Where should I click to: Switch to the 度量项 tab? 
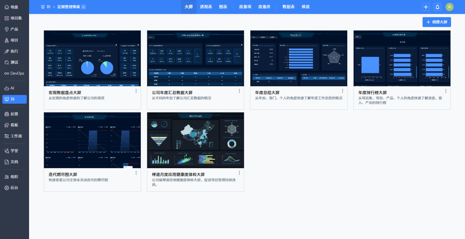tap(245, 7)
